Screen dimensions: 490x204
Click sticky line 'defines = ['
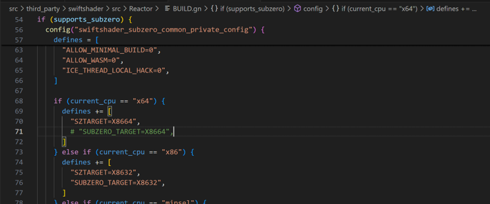coord(76,40)
